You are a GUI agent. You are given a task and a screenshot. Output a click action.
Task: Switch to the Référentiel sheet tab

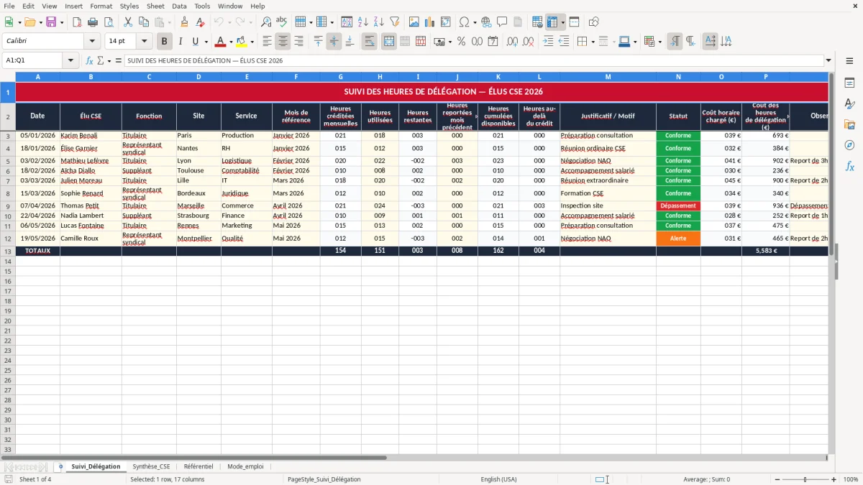(x=198, y=466)
